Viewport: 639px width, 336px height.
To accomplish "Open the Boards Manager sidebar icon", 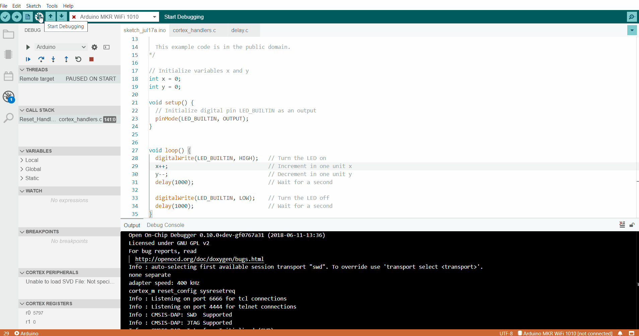I will [8, 54].
